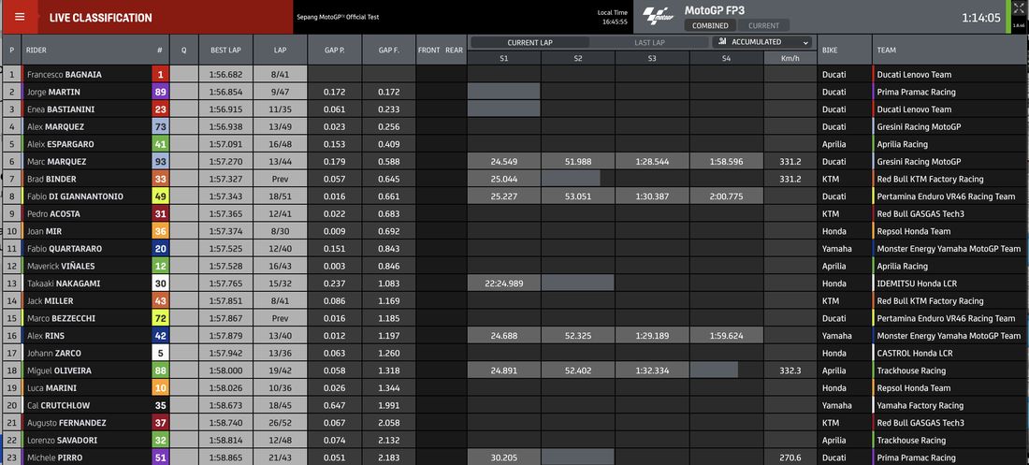The height and width of the screenshot is (465, 1029).
Task: Click Binder's 'Prev' lap cell
Action: (x=281, y=180)
